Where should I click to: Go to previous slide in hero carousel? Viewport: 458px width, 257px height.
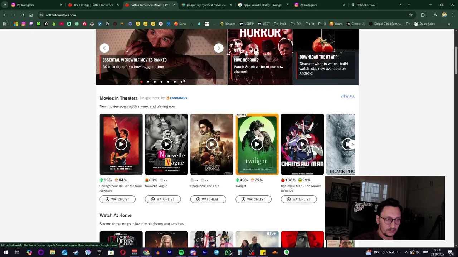tap(104, 48)
